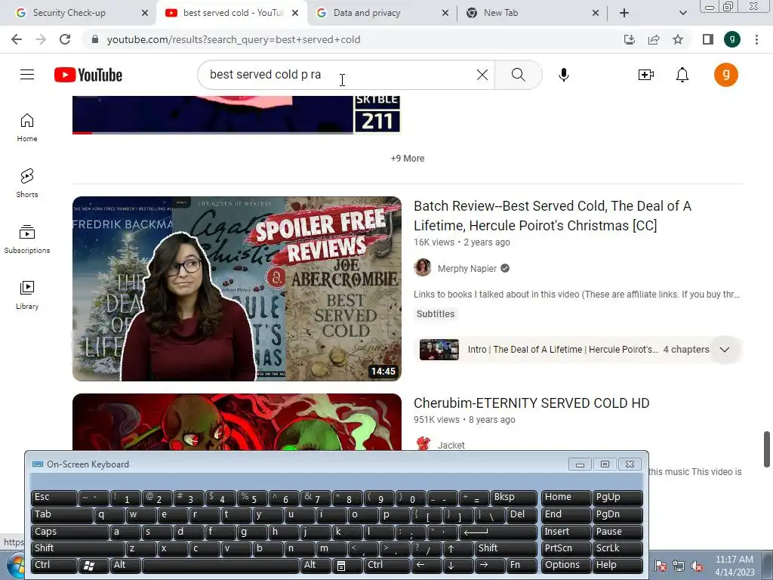This screenshot has width=773, height=580.
Task: Open a new browser tab
Action: pos(624,13)
